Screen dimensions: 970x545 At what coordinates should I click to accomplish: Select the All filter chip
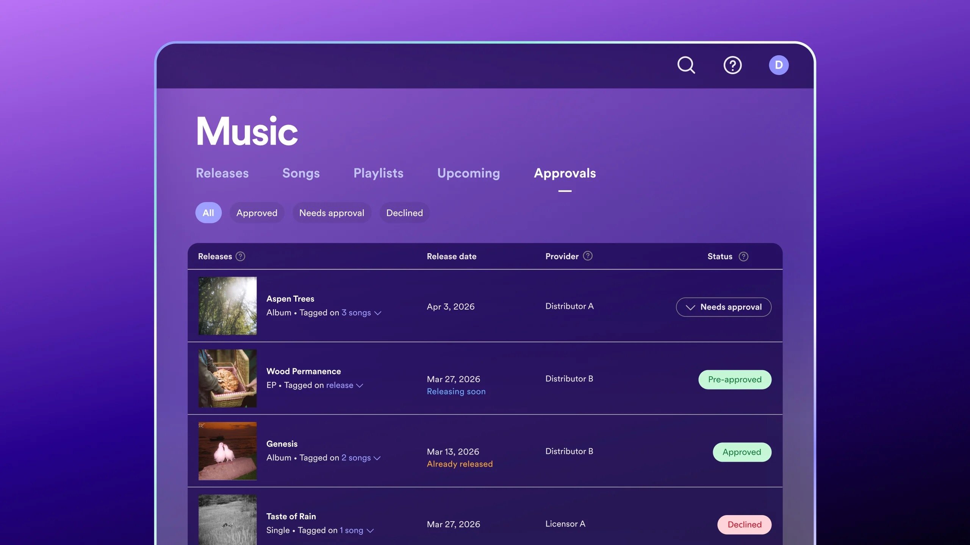pyautogui.click(x=208, y=213)
